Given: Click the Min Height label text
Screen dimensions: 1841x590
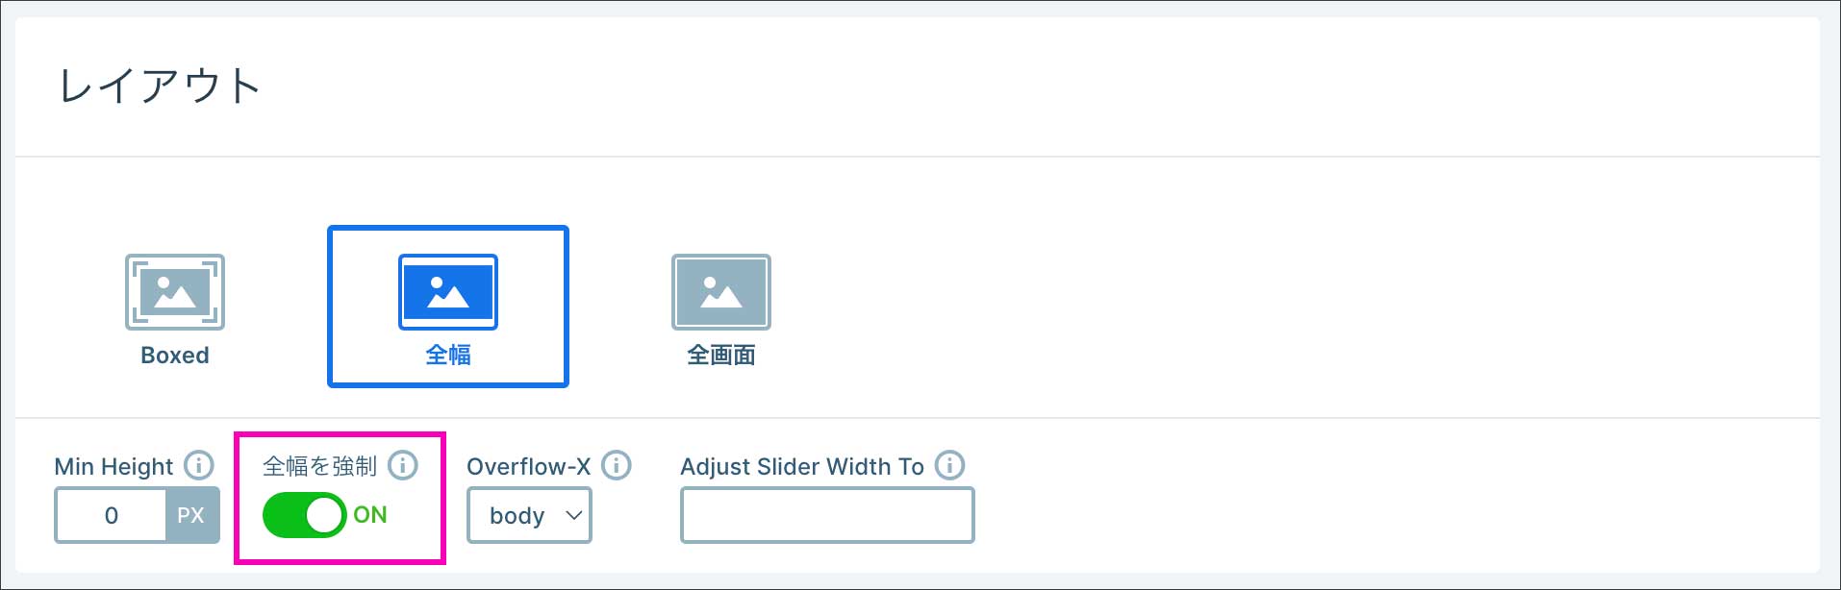Looking at the screenshot, I should (113, 467).
